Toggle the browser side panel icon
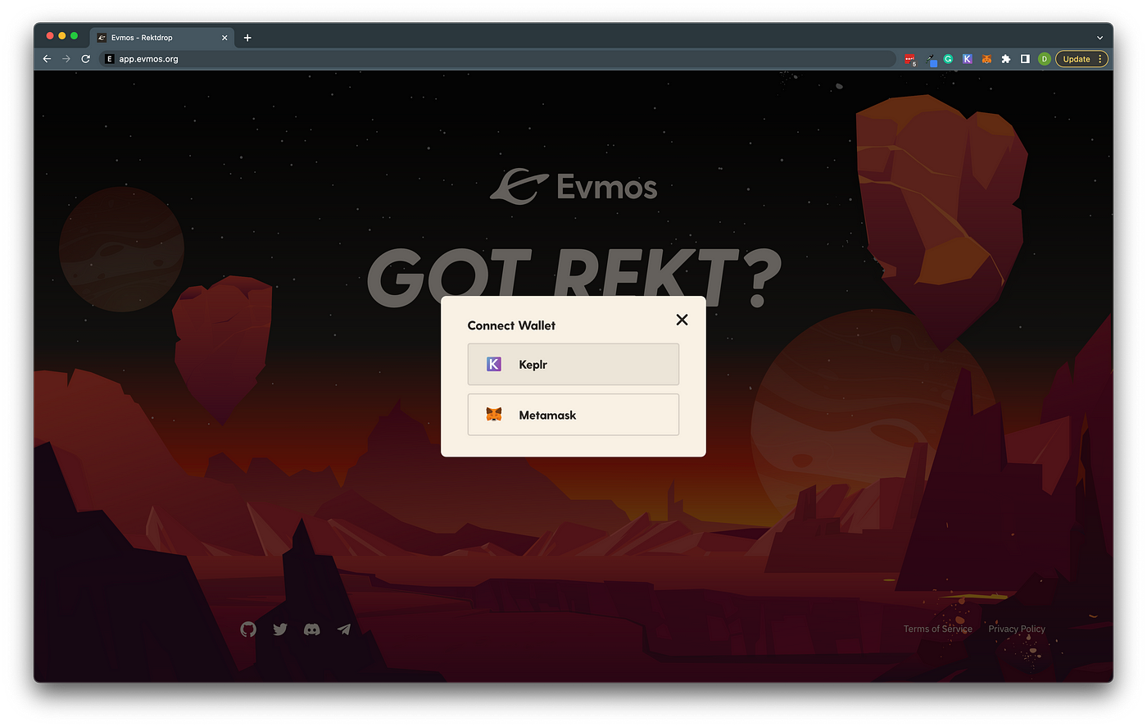 click(x=1025, y=59)
